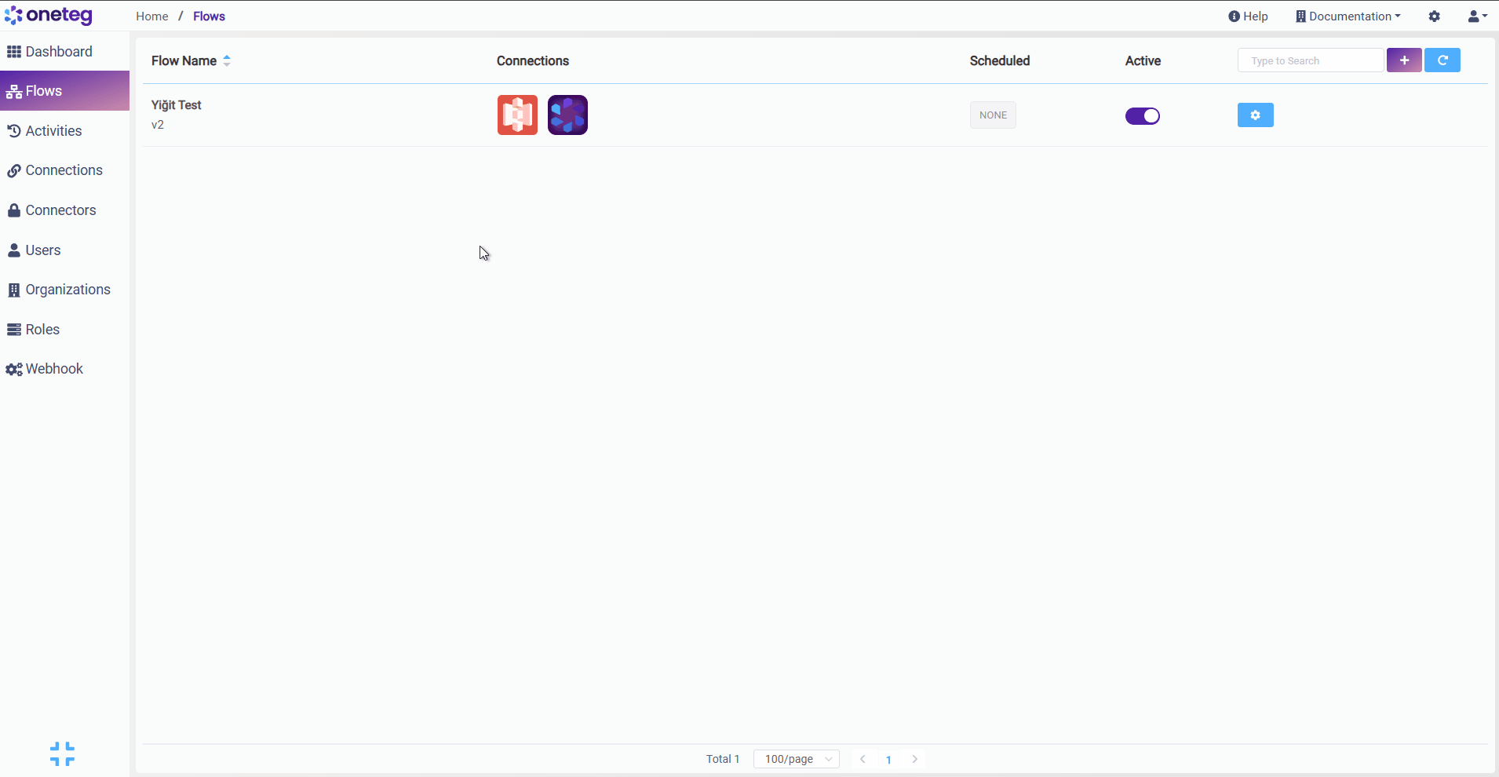Click the purple Oneteg connection icon
1499x777 pixels.
pyautogui.click(x=567, y=115)
